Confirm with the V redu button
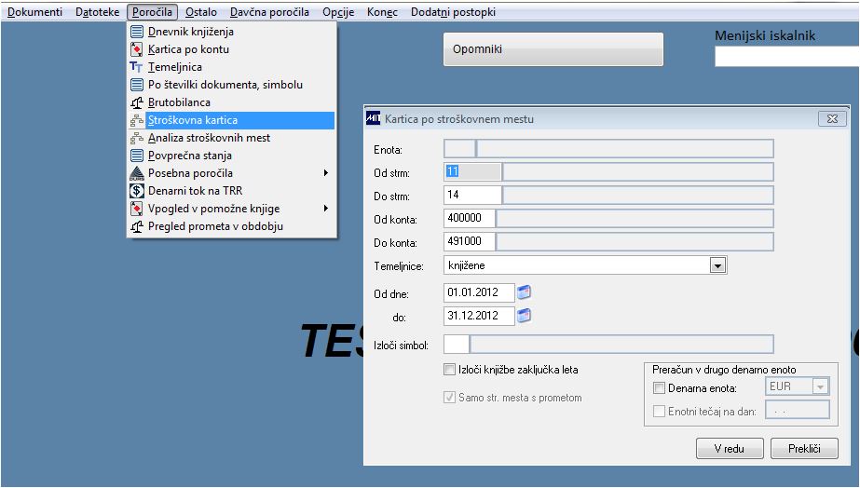The image size is (860, 488). [x=730, y=449]
